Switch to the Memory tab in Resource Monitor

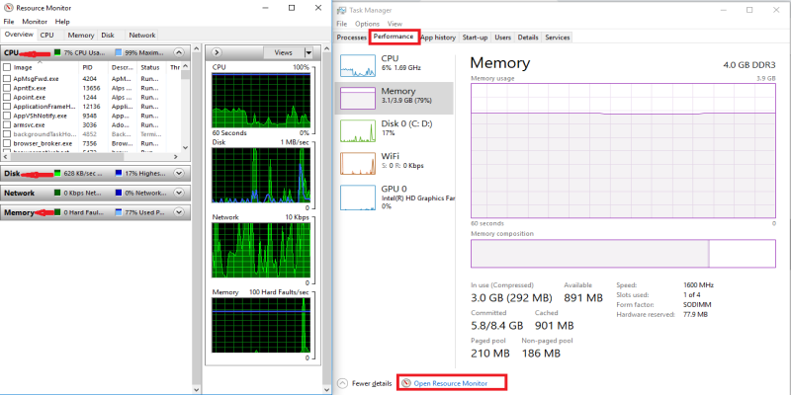(x=81, y=36)
